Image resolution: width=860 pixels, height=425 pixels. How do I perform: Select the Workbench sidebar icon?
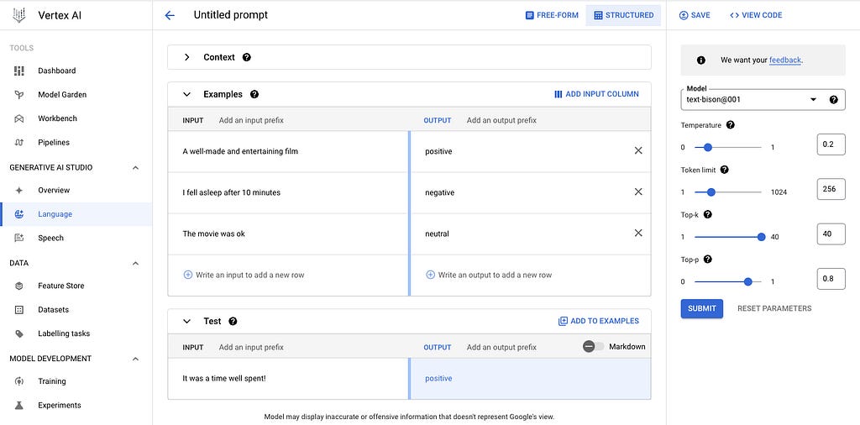click(18, 118)
